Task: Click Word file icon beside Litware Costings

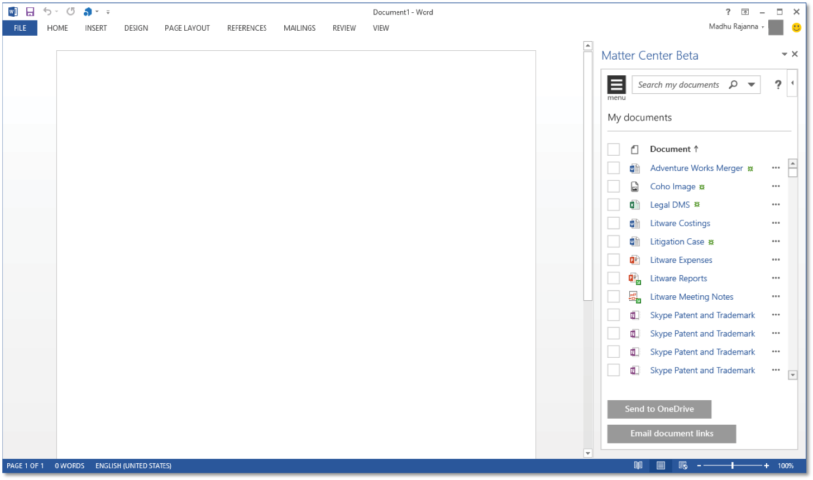Action: tap(634, 223)
